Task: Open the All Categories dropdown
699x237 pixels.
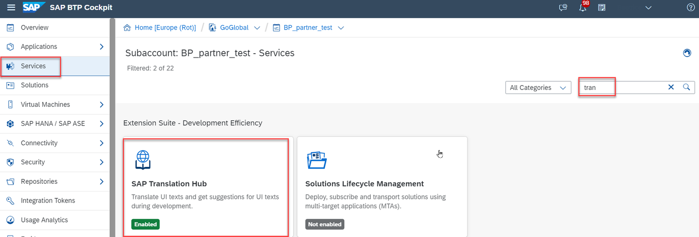Action: coord(538,88)
